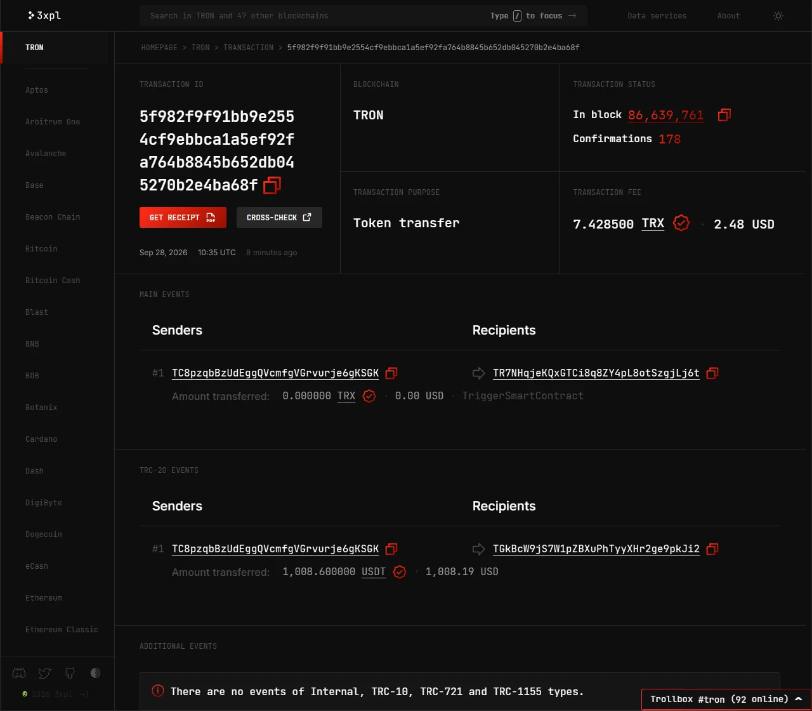
Task: Open TRC-20 sender address link
Action: coord(275,548)
